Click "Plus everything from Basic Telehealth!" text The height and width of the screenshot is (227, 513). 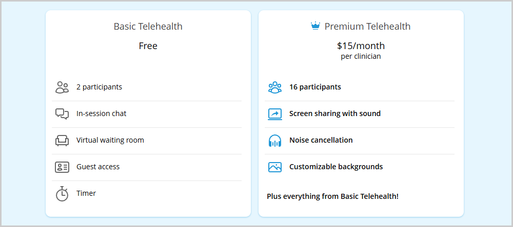(x=332, y=196)
